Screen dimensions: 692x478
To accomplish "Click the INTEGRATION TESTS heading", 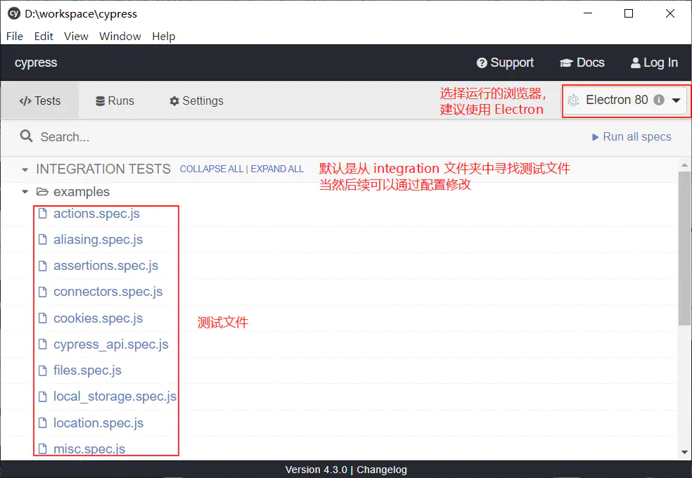I will pos(103,169).
